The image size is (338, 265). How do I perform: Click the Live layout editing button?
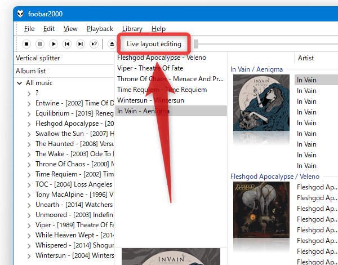click(x=154, y=44)
